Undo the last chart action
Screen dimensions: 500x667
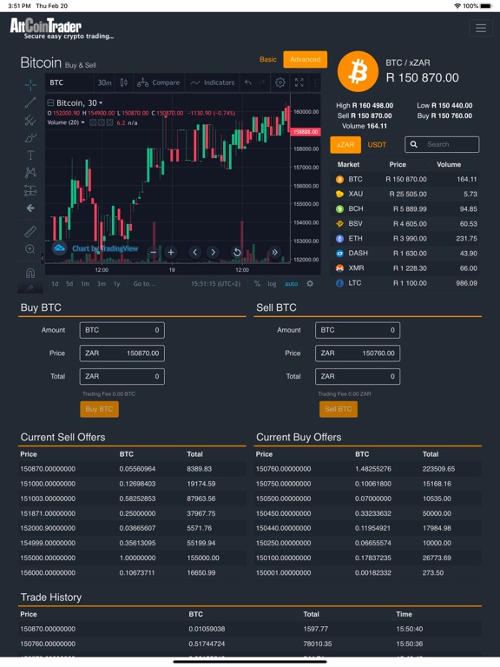248,83
